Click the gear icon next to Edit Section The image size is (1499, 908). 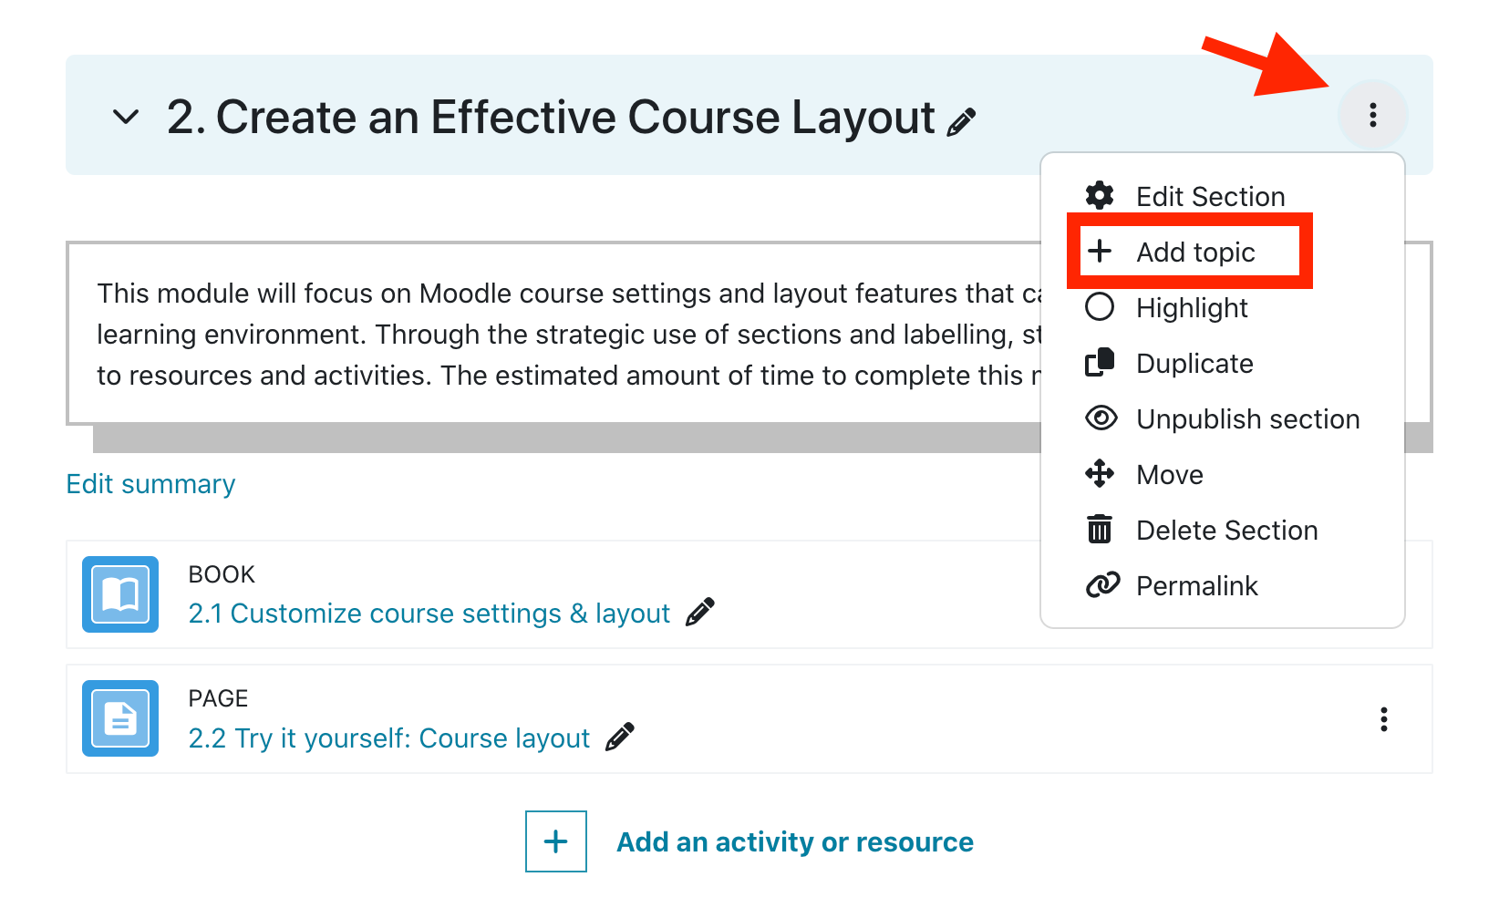[1101, 195]
